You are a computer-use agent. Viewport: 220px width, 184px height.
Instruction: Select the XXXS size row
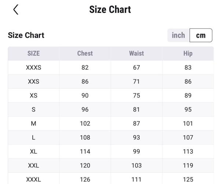pos(33,67)
